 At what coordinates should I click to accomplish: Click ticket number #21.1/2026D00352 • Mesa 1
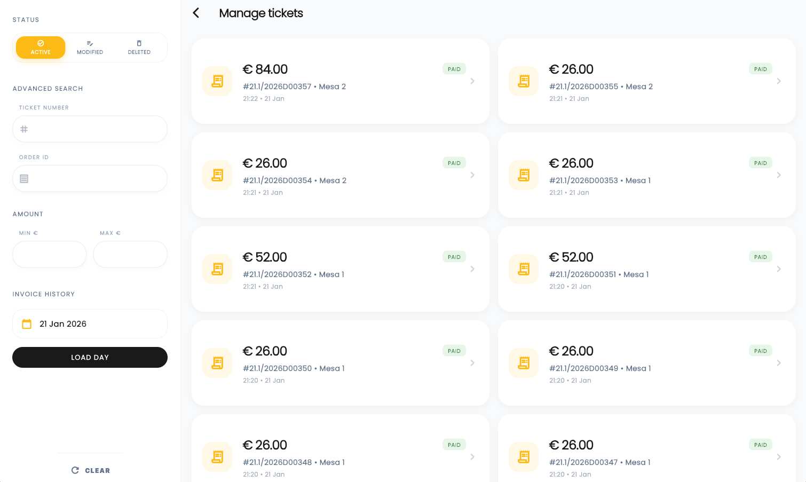294,274
